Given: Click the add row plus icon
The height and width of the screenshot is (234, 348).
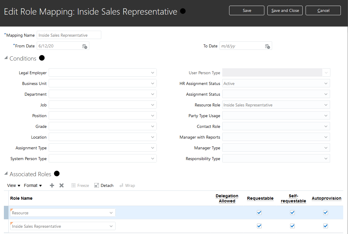Looking at the screenshot, I should pyautogui.click(x=52, y=185).
